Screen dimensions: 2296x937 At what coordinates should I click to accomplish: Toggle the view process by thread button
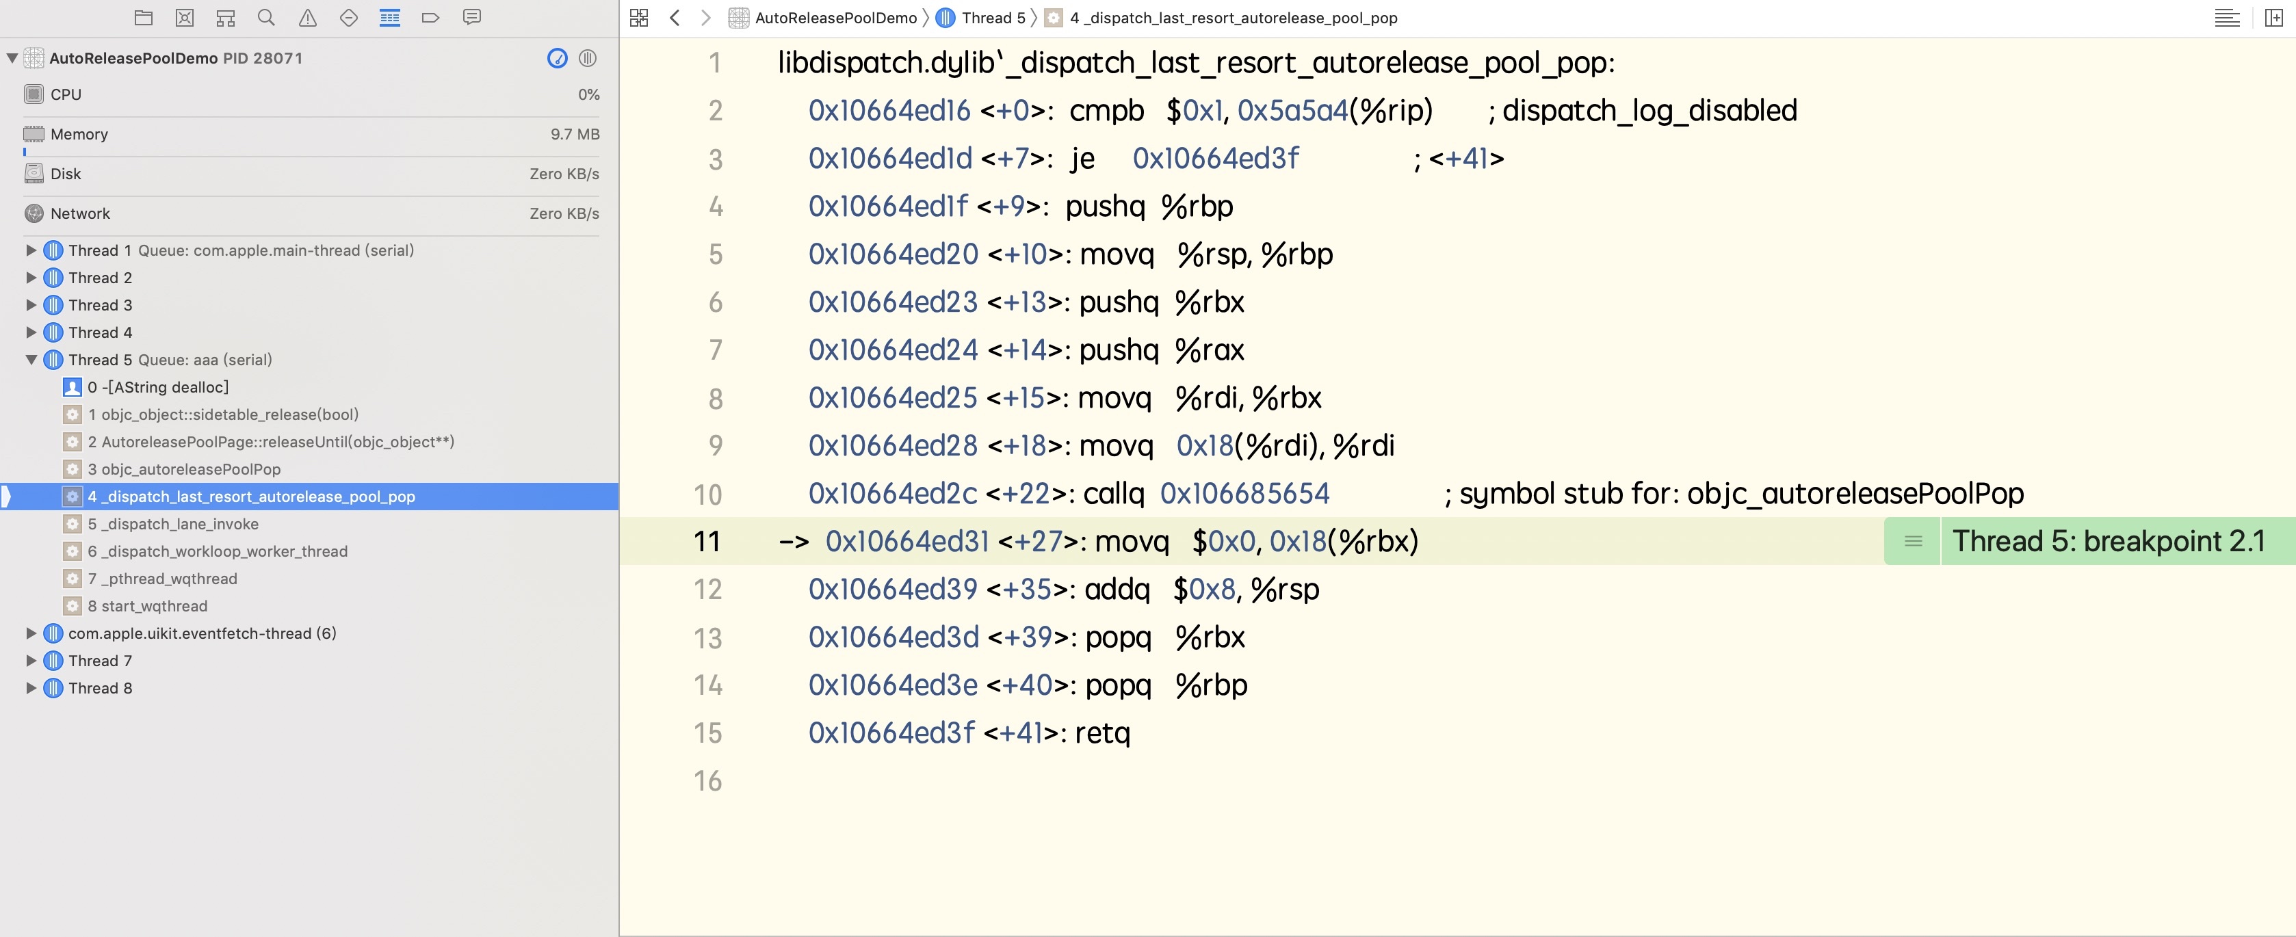[588, 58]
